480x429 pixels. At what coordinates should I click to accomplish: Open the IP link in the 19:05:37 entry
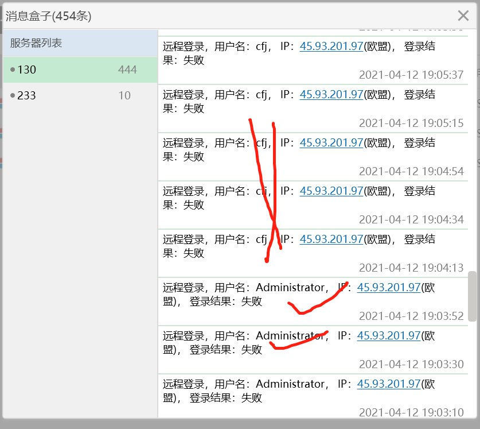point(331,46)
